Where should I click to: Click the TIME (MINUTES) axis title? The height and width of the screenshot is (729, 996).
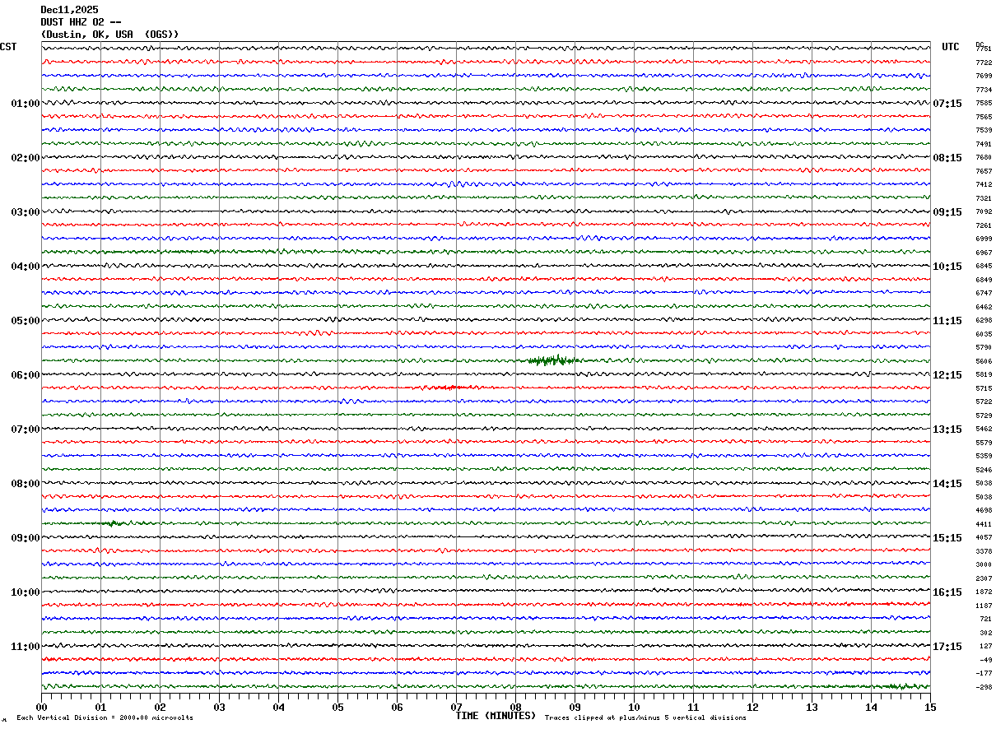tap(496, 716)
